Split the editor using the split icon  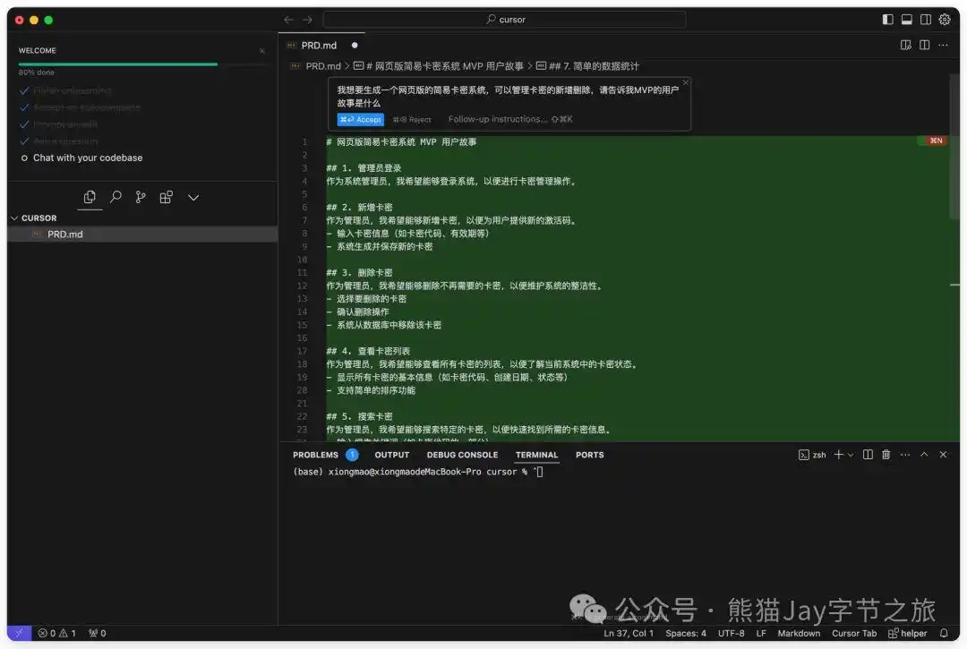925,43
